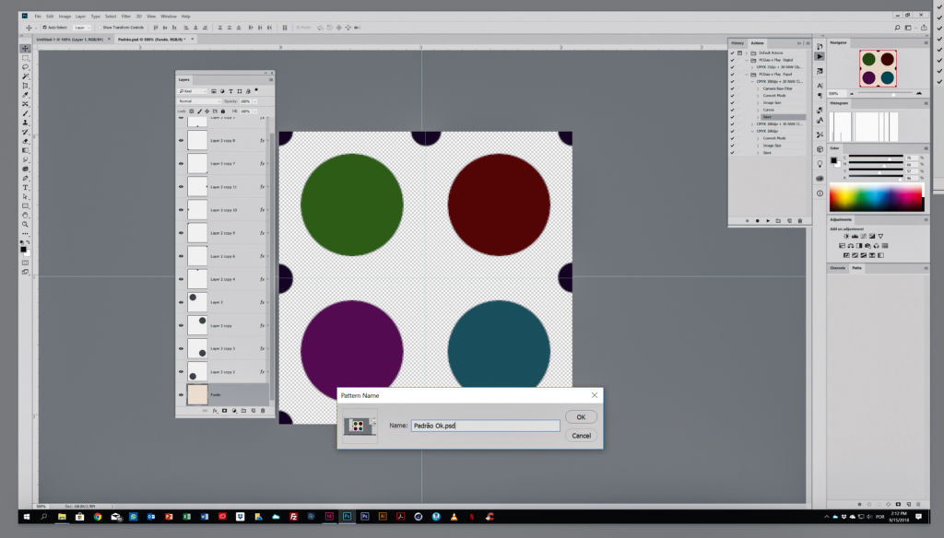Viewport: 944px width, 538px height.
Task: Select the Brush tool
Action: pos(25,113)
